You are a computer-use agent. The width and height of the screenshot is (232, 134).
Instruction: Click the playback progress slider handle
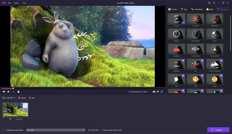tap(13, 88)
